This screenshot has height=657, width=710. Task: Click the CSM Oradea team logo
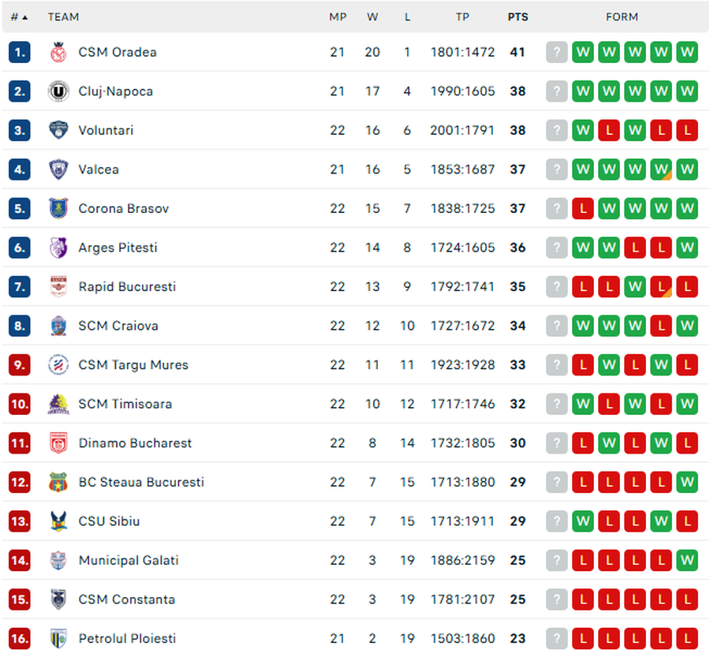click(x=58, y=53)
